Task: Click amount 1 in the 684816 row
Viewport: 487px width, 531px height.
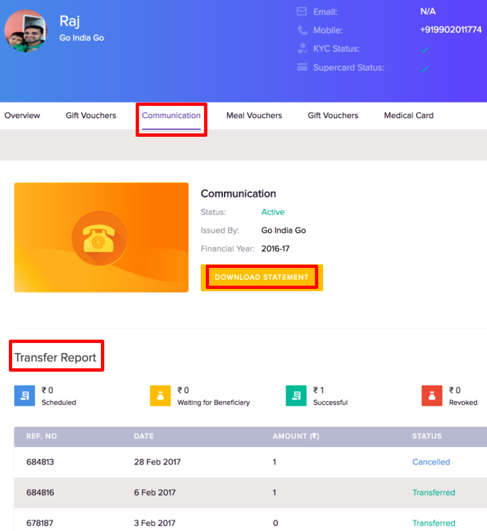Action: [274, 492]
